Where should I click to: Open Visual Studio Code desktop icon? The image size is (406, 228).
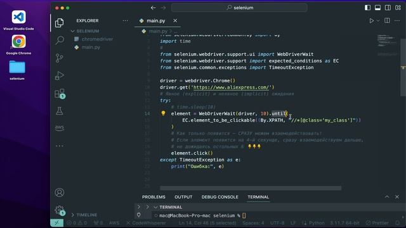tap(18, 20)
